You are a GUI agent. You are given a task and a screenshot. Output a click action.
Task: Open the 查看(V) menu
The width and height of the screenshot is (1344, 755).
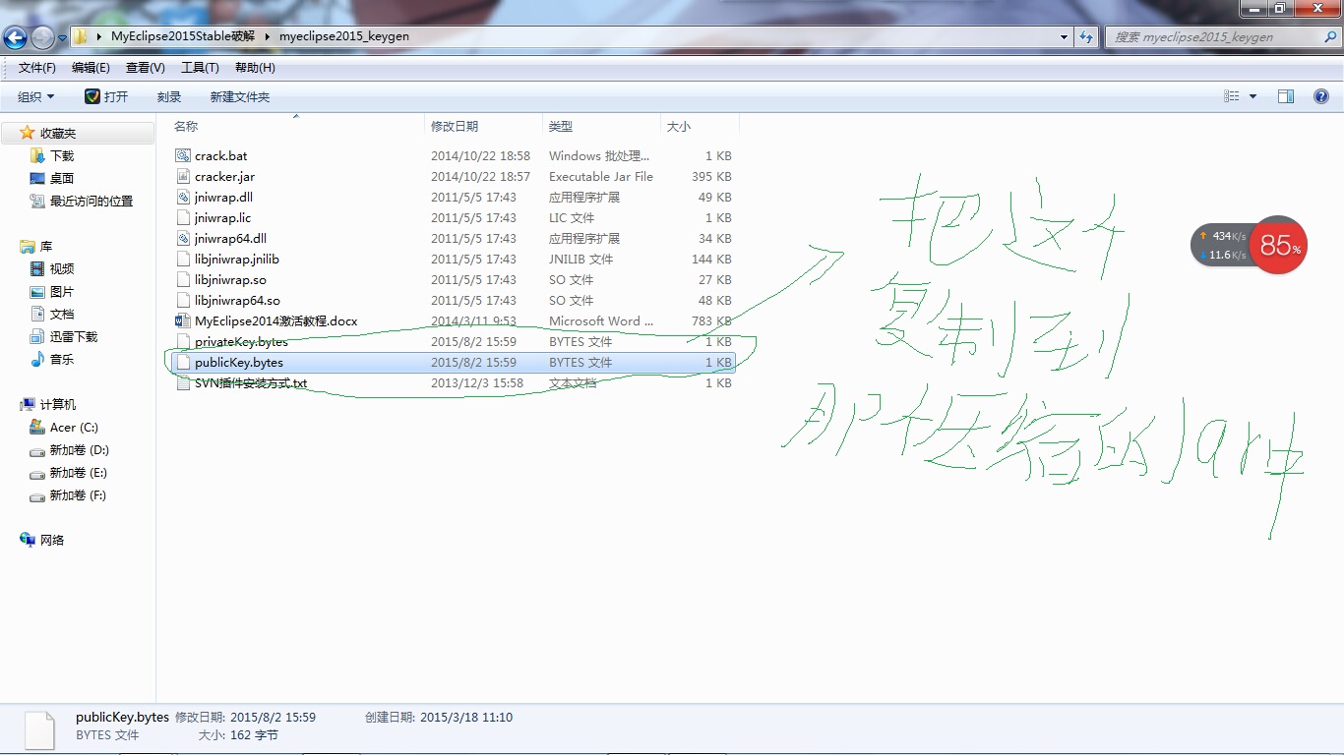click(146, 68)
